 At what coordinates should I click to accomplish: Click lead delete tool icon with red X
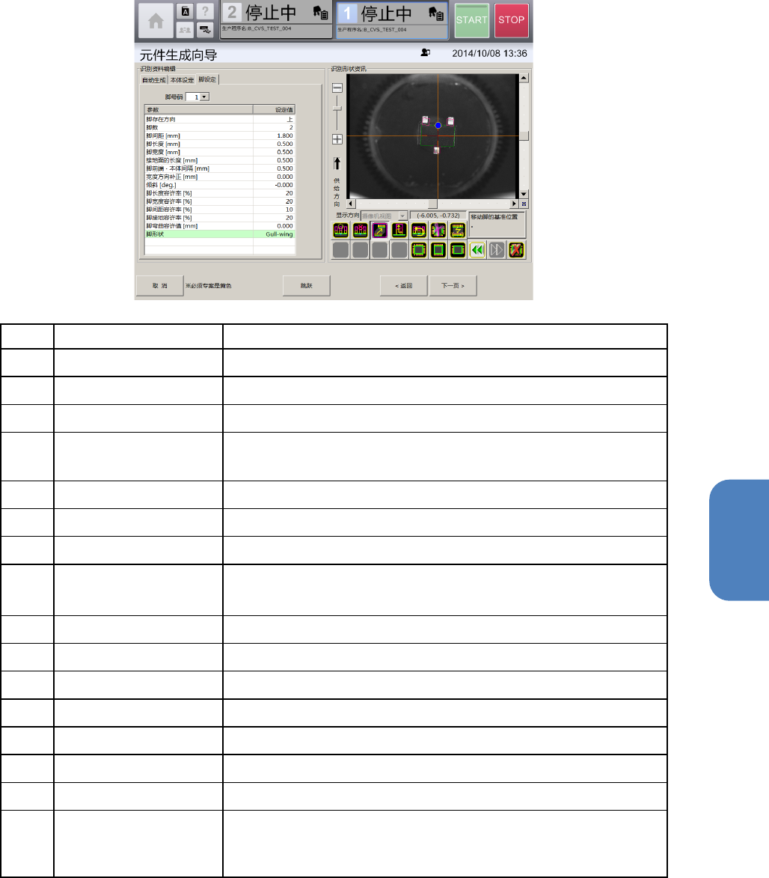click(x=361, y=230)
